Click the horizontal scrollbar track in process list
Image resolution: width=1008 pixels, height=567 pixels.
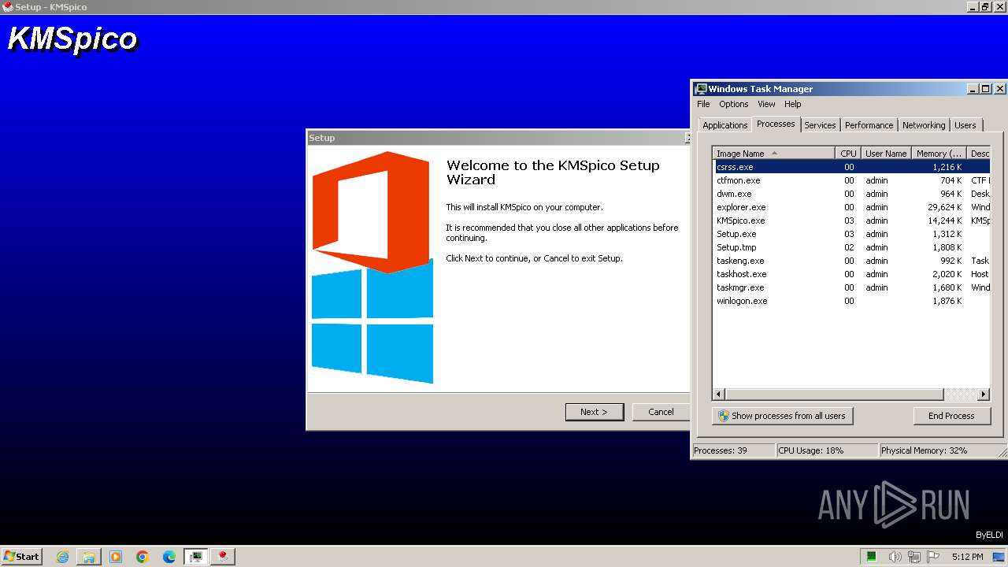coord(960,394)
